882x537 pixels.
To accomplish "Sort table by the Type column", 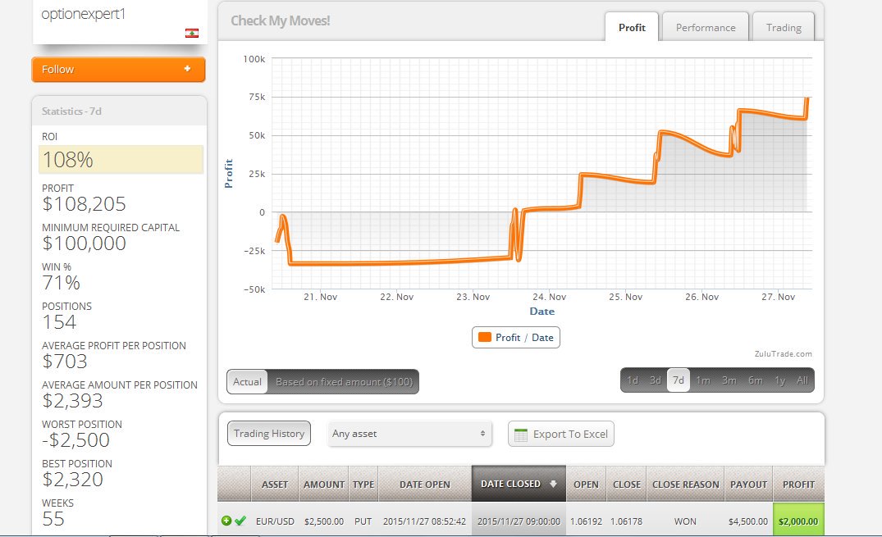I will 363,485.
